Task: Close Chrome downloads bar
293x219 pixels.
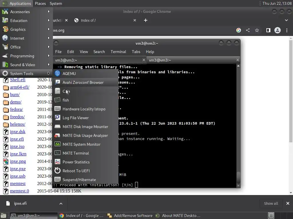Action: tap(288, 204)
